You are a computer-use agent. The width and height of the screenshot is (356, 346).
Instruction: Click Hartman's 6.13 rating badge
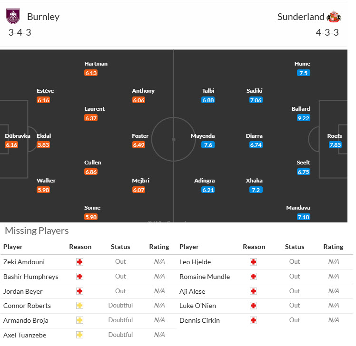point(91,73)
